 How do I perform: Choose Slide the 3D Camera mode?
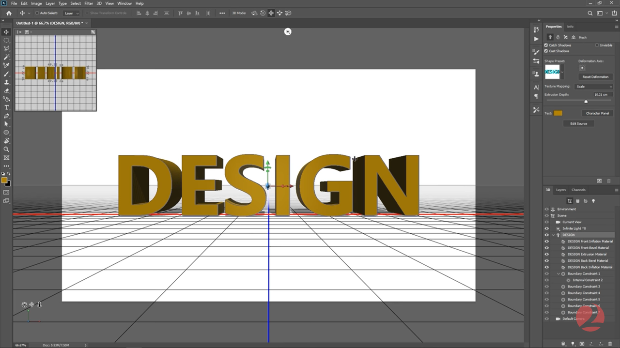[x=279, y=13]
